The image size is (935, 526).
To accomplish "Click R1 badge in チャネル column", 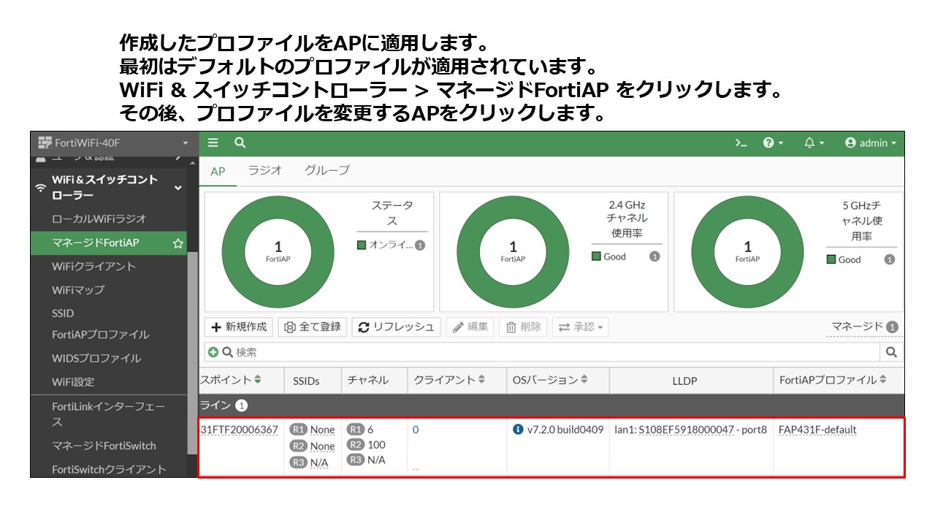I will click(356, 430).
